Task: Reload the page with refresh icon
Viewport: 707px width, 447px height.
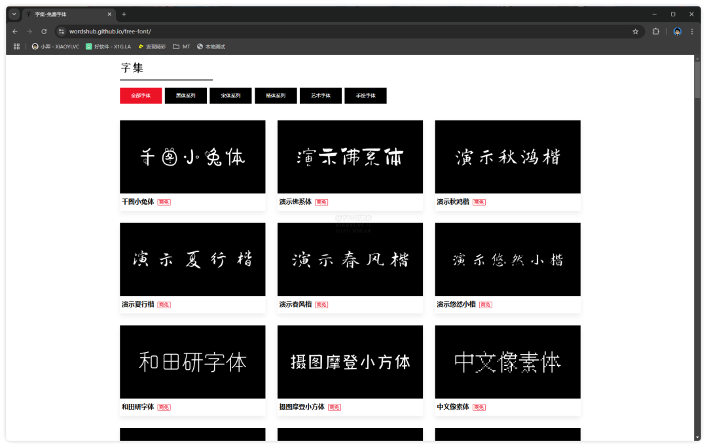Action: click(x=44, y=31)
